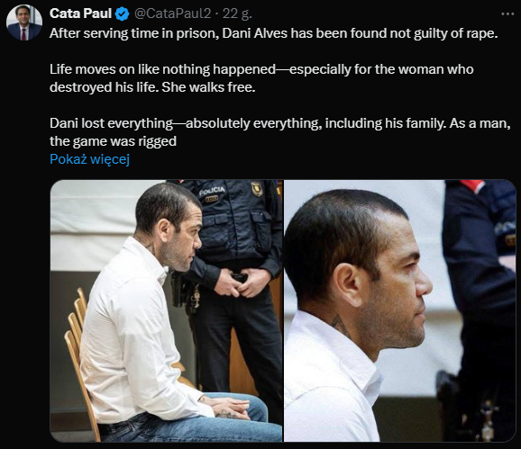
Task: Click the white shirt in the right photo
Action: [x=332, y=378]
